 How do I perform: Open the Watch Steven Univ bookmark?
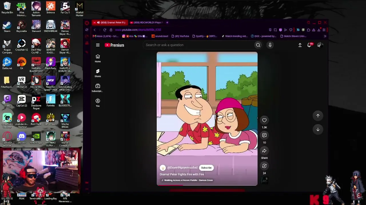tap(293, 36)
